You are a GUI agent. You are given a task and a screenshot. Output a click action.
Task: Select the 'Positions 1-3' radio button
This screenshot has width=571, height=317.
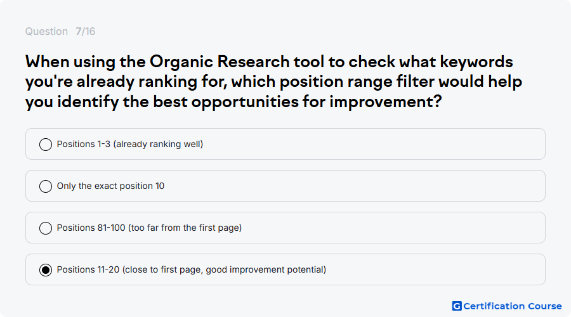tap(46, 145)
